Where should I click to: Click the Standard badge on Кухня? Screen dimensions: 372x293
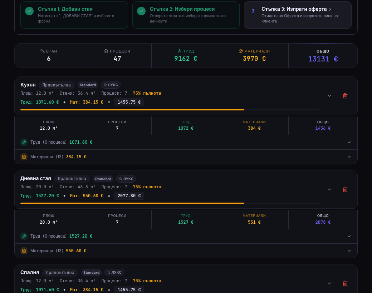pyautogui.click(x=88, y=85)
